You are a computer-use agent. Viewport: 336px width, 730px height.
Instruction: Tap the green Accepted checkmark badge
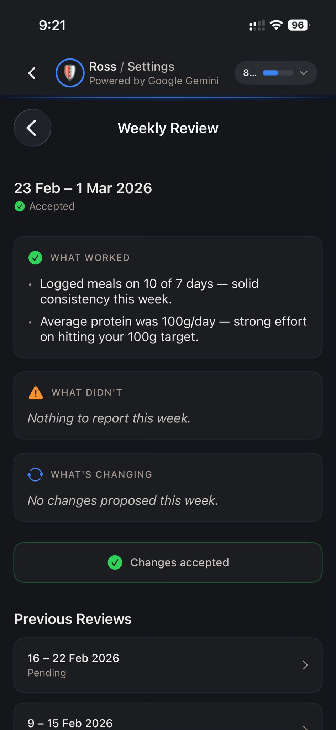tap(20, 206)
